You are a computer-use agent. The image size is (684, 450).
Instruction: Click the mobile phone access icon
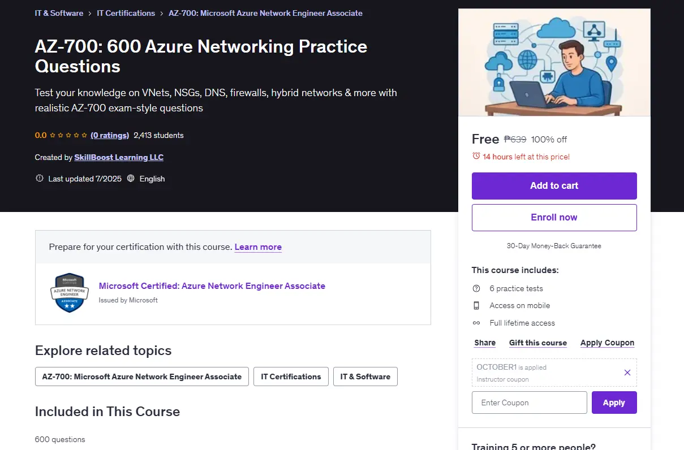coord(476,305)
